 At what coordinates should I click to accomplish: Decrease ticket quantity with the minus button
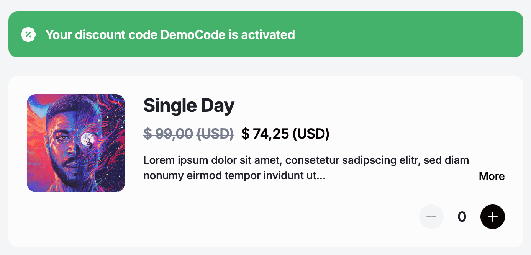pos(431,217)
